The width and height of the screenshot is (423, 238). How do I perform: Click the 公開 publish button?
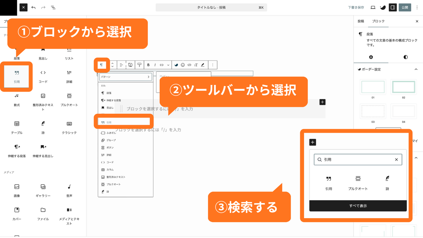(x=405, y=7)
